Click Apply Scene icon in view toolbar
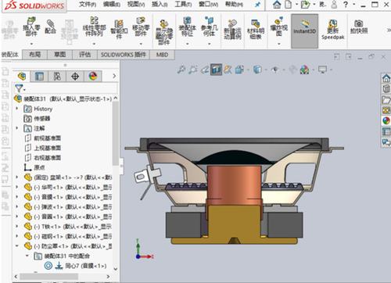This screenshot has height=283, width=391. pyautogui.click(x=304, y=70)
